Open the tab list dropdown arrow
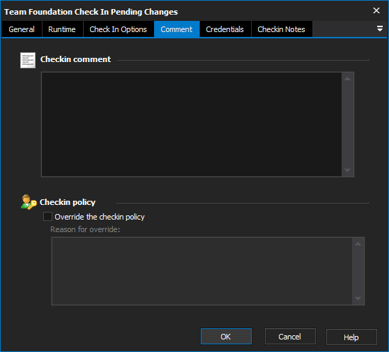 [379, 29]
